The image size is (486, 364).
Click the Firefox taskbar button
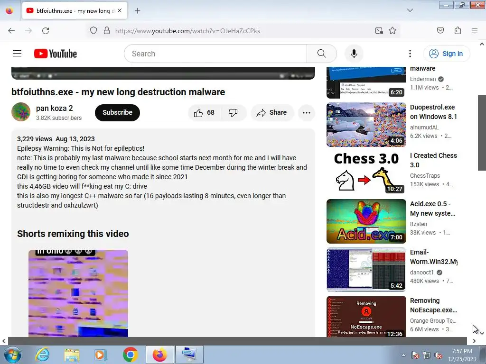coord(159,355)
